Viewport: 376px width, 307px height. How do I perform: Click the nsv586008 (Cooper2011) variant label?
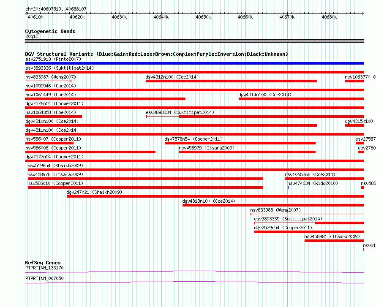[x=53, y=148]
